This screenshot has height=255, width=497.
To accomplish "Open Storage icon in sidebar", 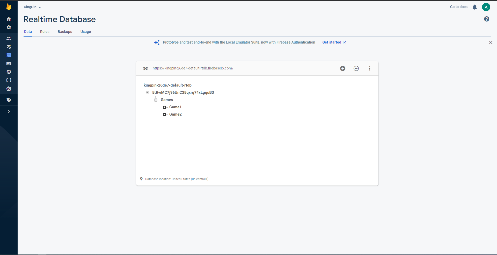I will (x=9, y=63).
